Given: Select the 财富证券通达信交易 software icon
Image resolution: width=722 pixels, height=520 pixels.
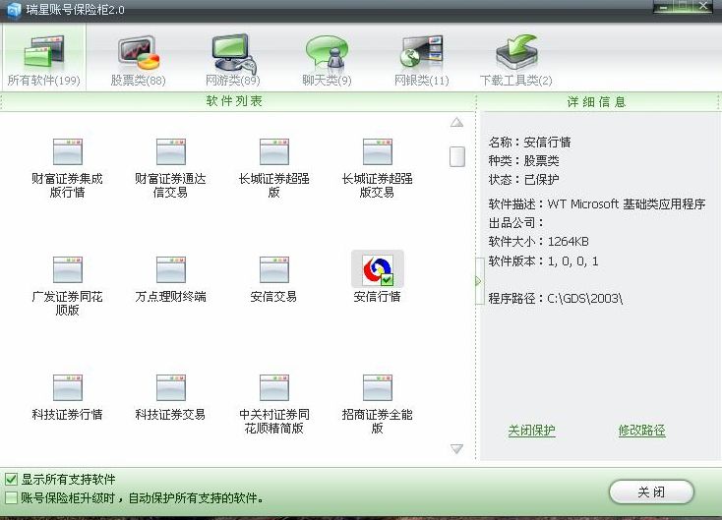Looking at the screenshot, I should point(170,151).
